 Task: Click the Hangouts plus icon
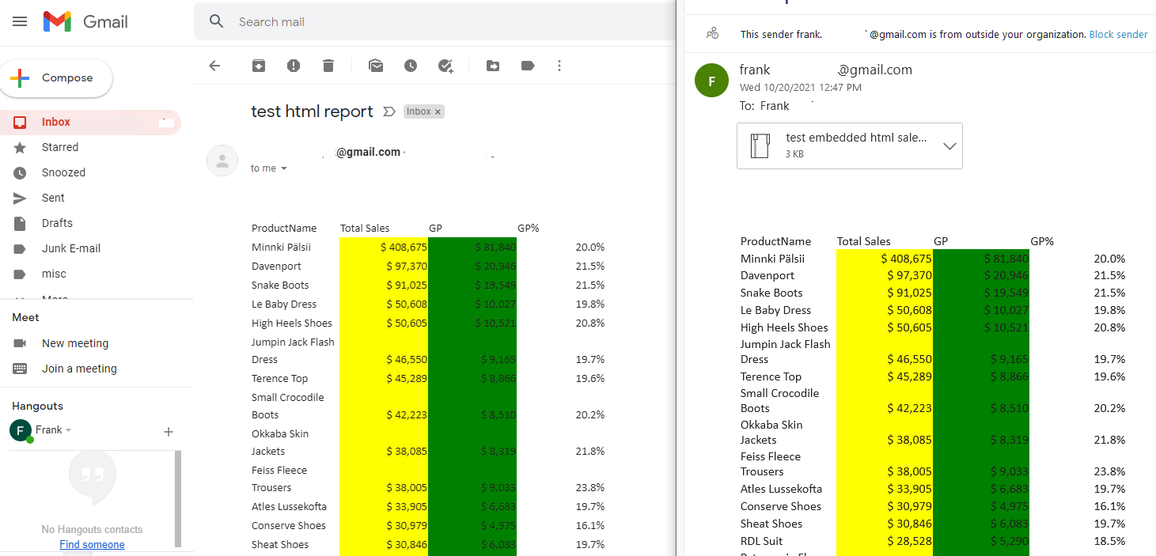[168, 432]
